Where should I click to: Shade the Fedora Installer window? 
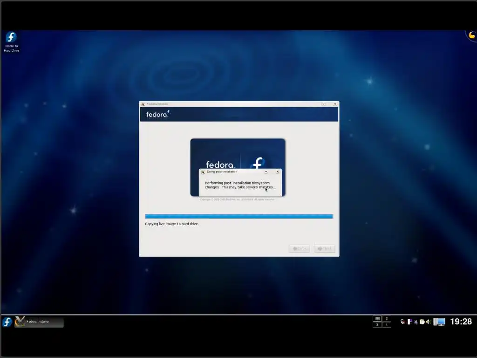323,104
